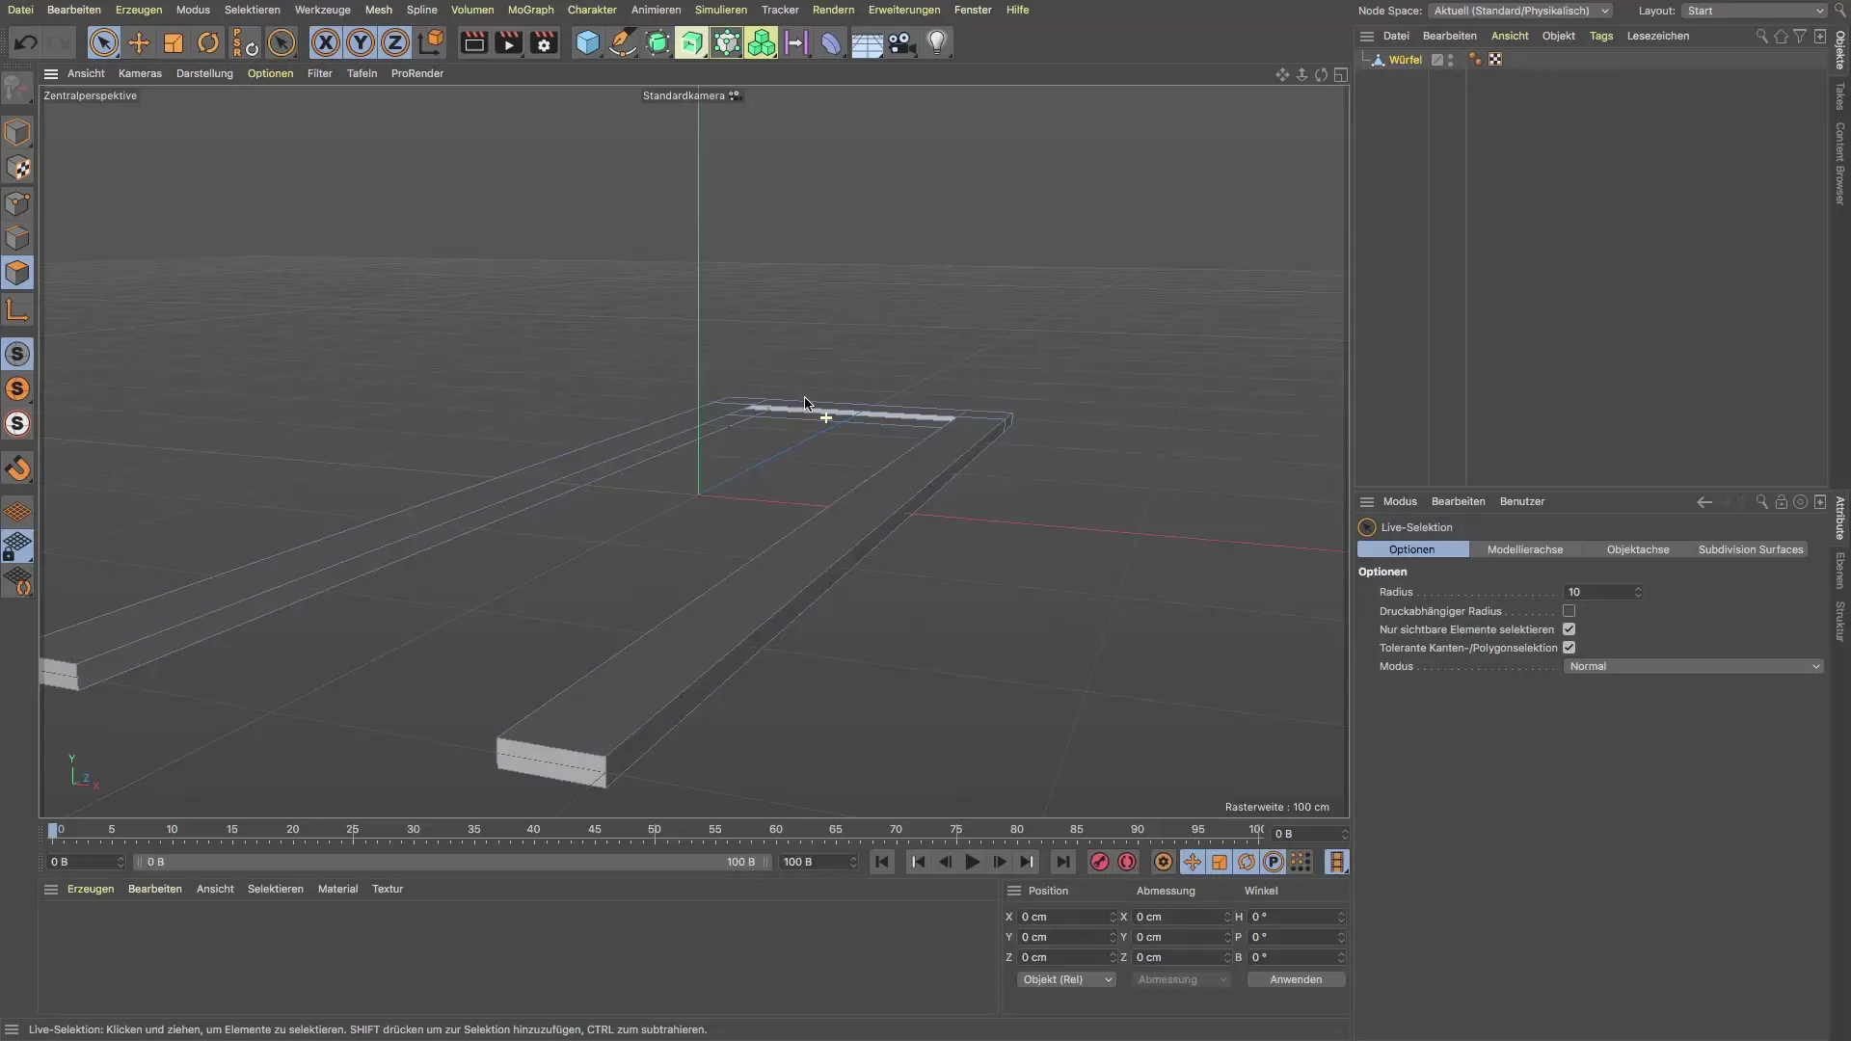Jump to animation start
1851x1041 pixels.
tap(881, 862)
